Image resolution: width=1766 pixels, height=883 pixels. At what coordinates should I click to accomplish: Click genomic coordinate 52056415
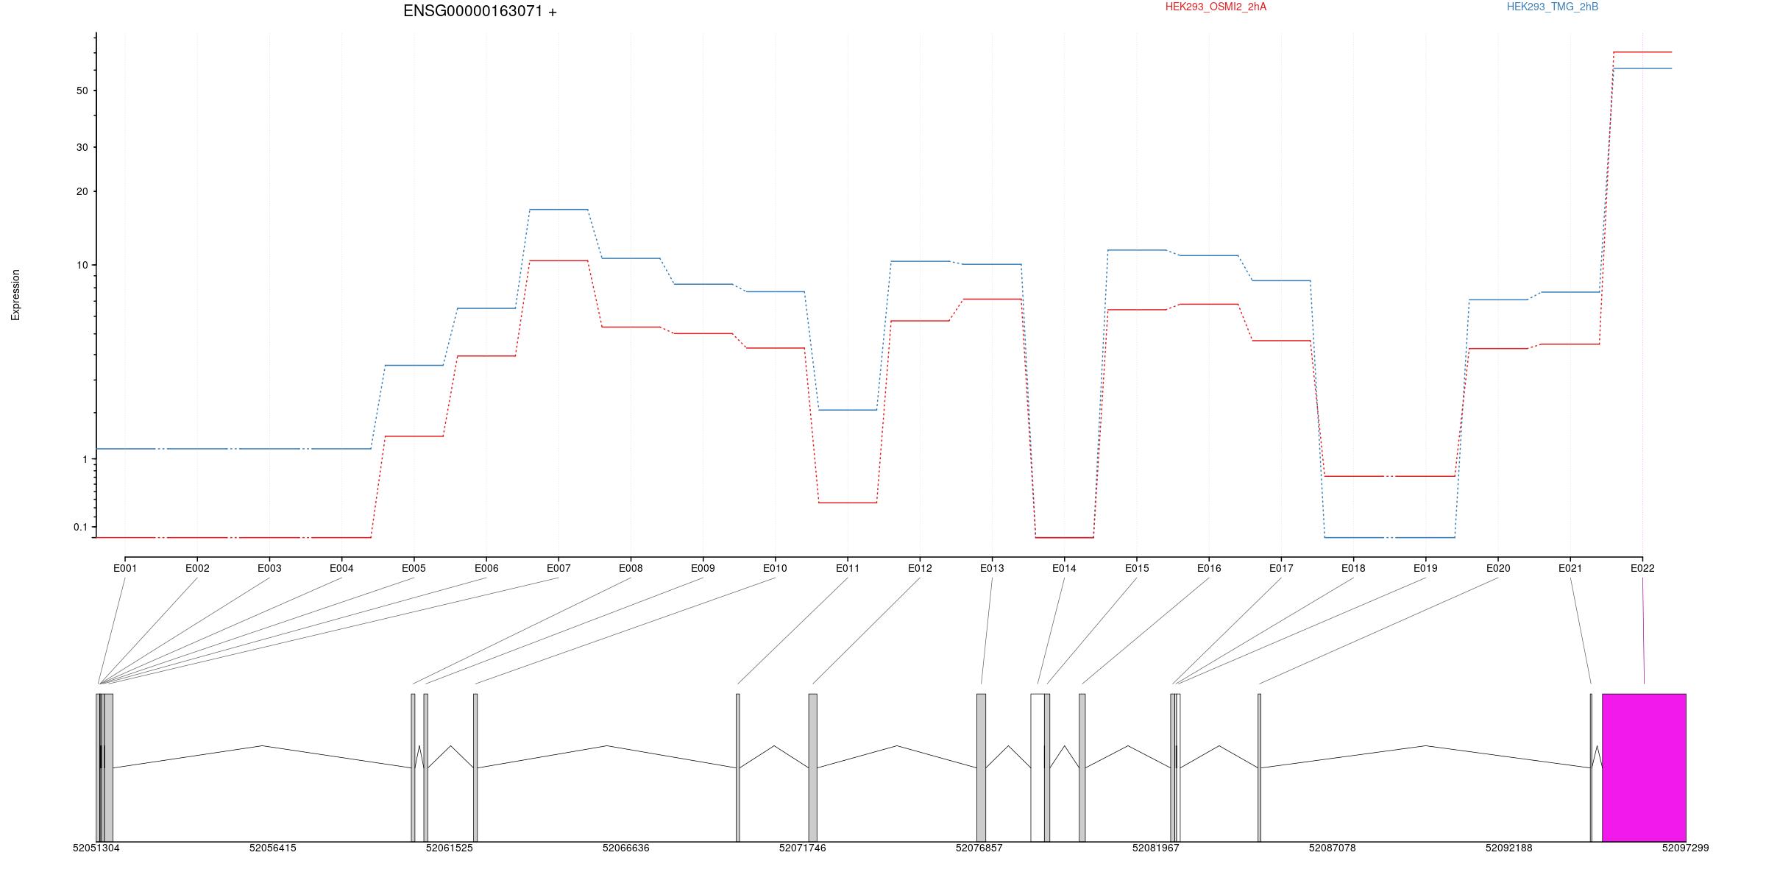pos(273,848)
